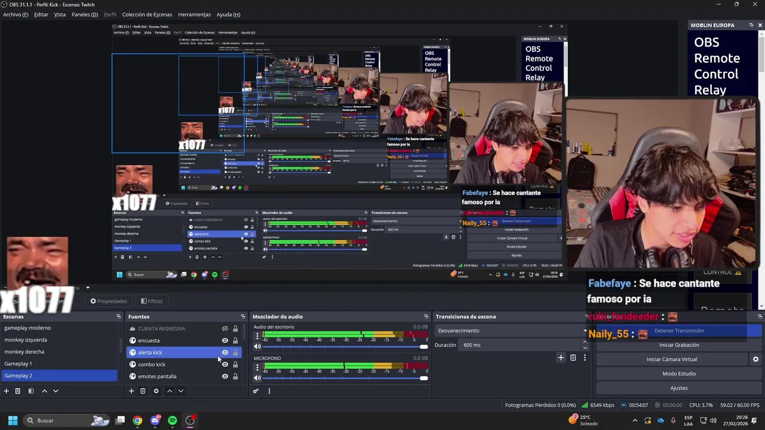Select the Gameplay 1 scene

[x=59, y=364]
